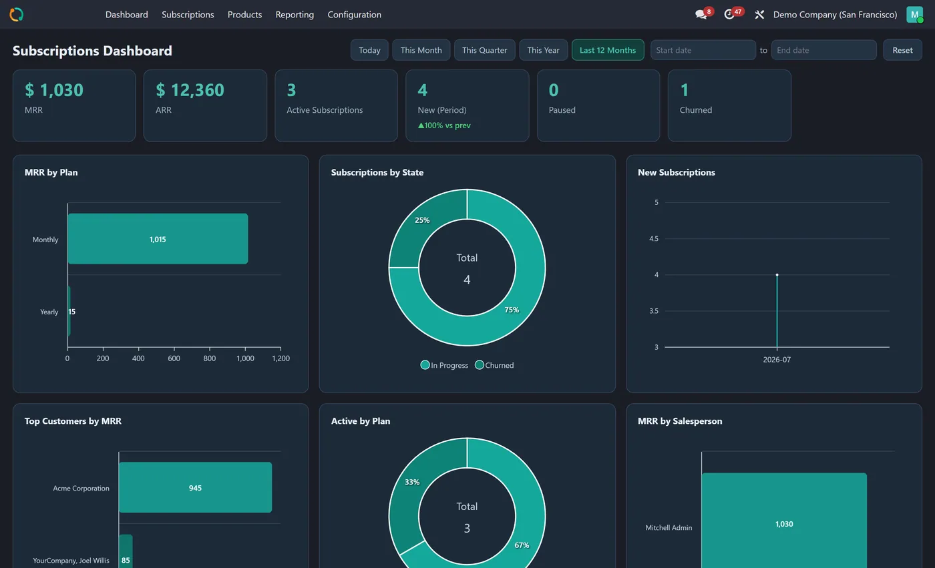935x568 pixels.
Task: Open the Configuration menu
Action: click(355, 15)
